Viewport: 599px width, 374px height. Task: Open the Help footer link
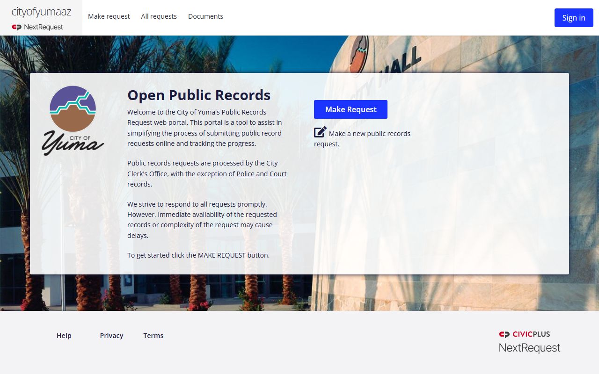tap(64, 336)
